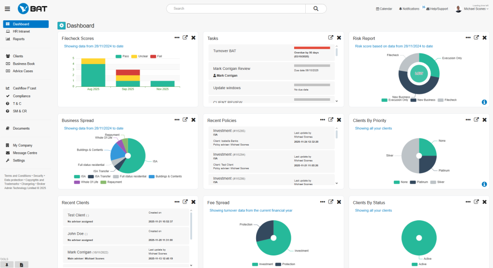This screenshot has height=268, width=493.
Task: Open Tasks widget pop-out icon
Action: [x=331, y=38]
